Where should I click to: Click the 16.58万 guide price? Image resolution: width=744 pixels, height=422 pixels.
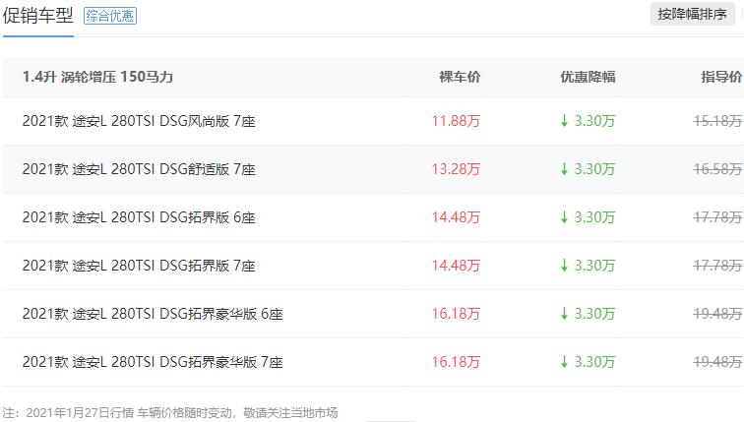coord(717,169)
